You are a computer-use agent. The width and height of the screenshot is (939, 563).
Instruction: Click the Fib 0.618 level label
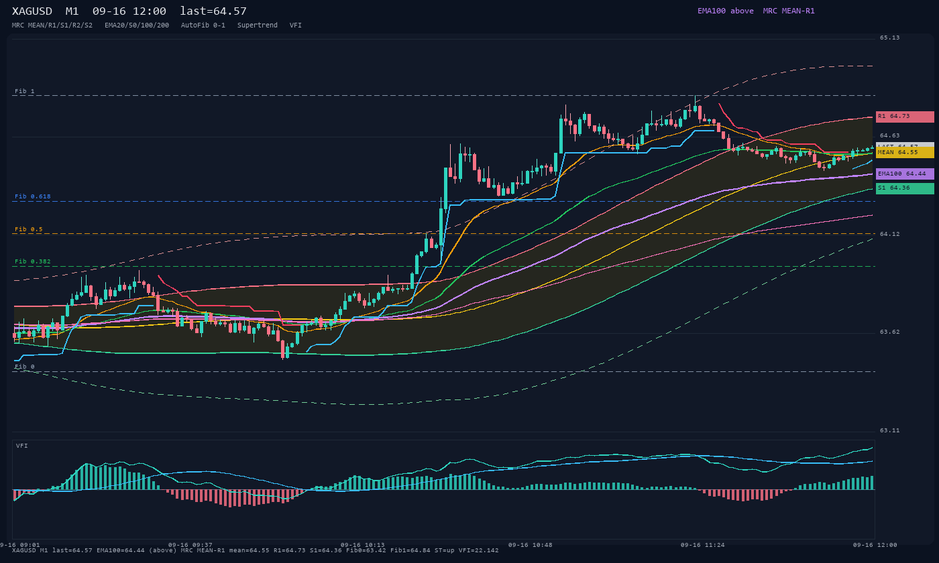tap(33, 196)
